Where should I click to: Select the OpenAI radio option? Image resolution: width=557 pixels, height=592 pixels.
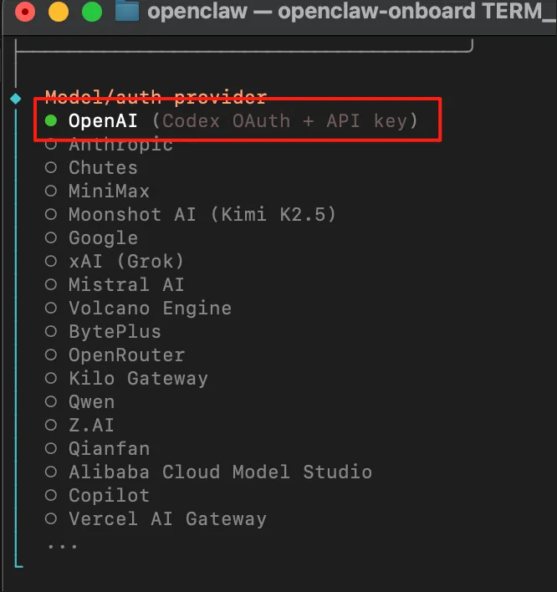point(51,121)
